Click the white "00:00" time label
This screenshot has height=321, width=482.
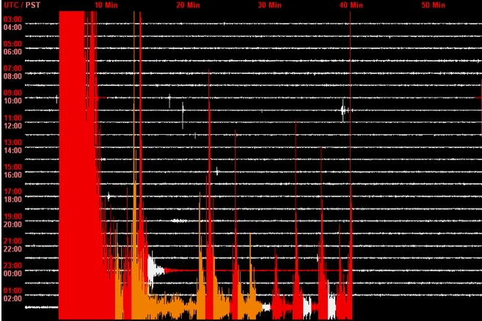(12, 273)
